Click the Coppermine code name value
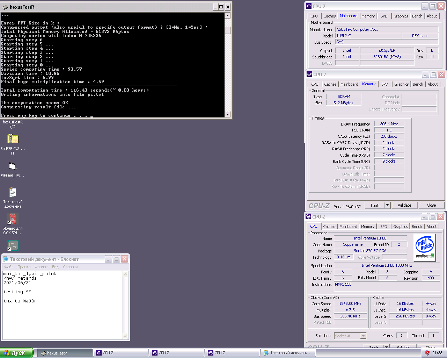The height and width of the screenshot is (358, 447). click(353, 244)
